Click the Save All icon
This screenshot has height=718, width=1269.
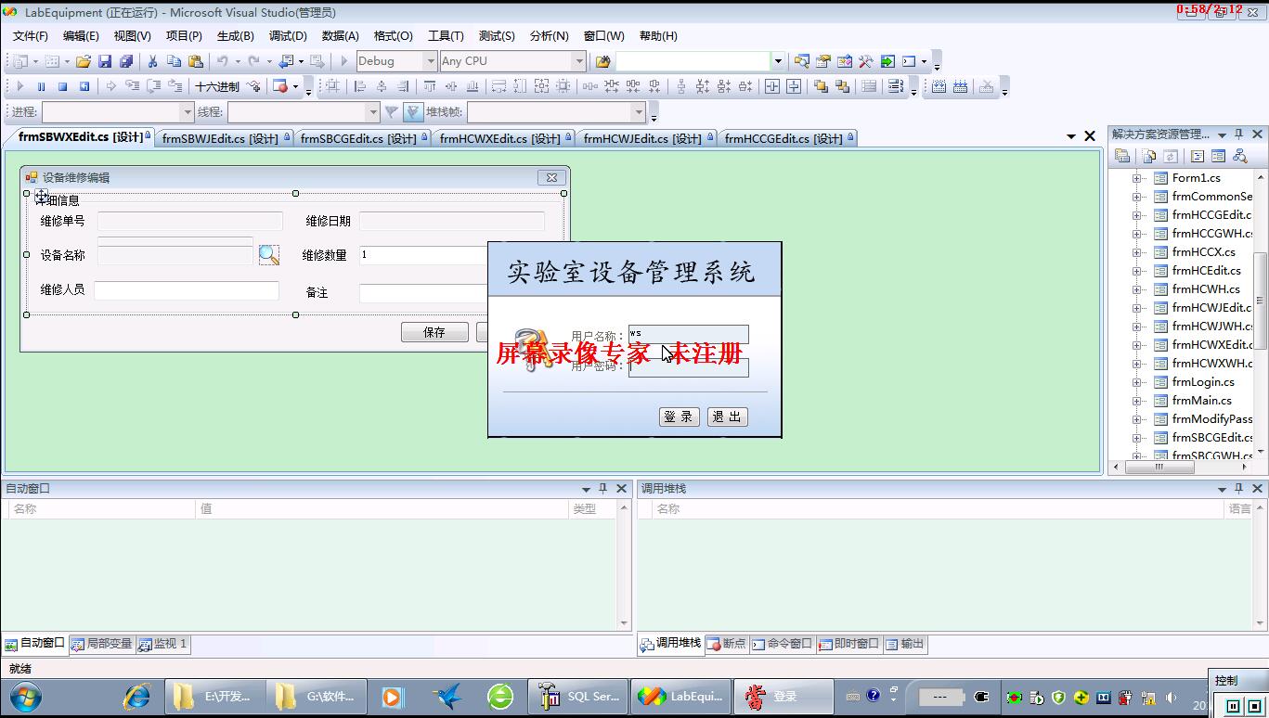125,61
